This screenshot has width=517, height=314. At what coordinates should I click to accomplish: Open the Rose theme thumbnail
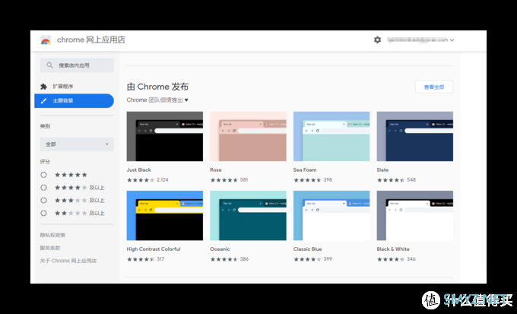pyautogui.click(x=249, y=136)
